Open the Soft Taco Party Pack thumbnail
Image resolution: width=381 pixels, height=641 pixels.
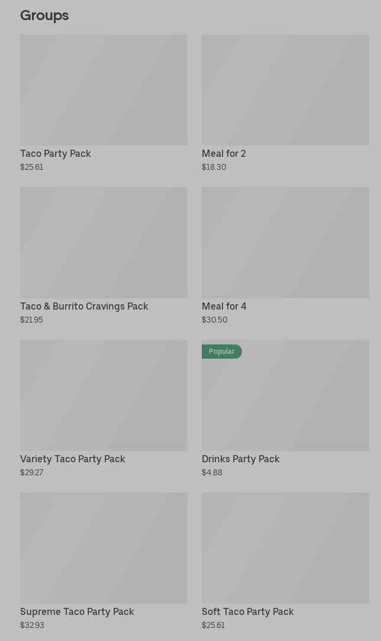[x=285, y=547]
